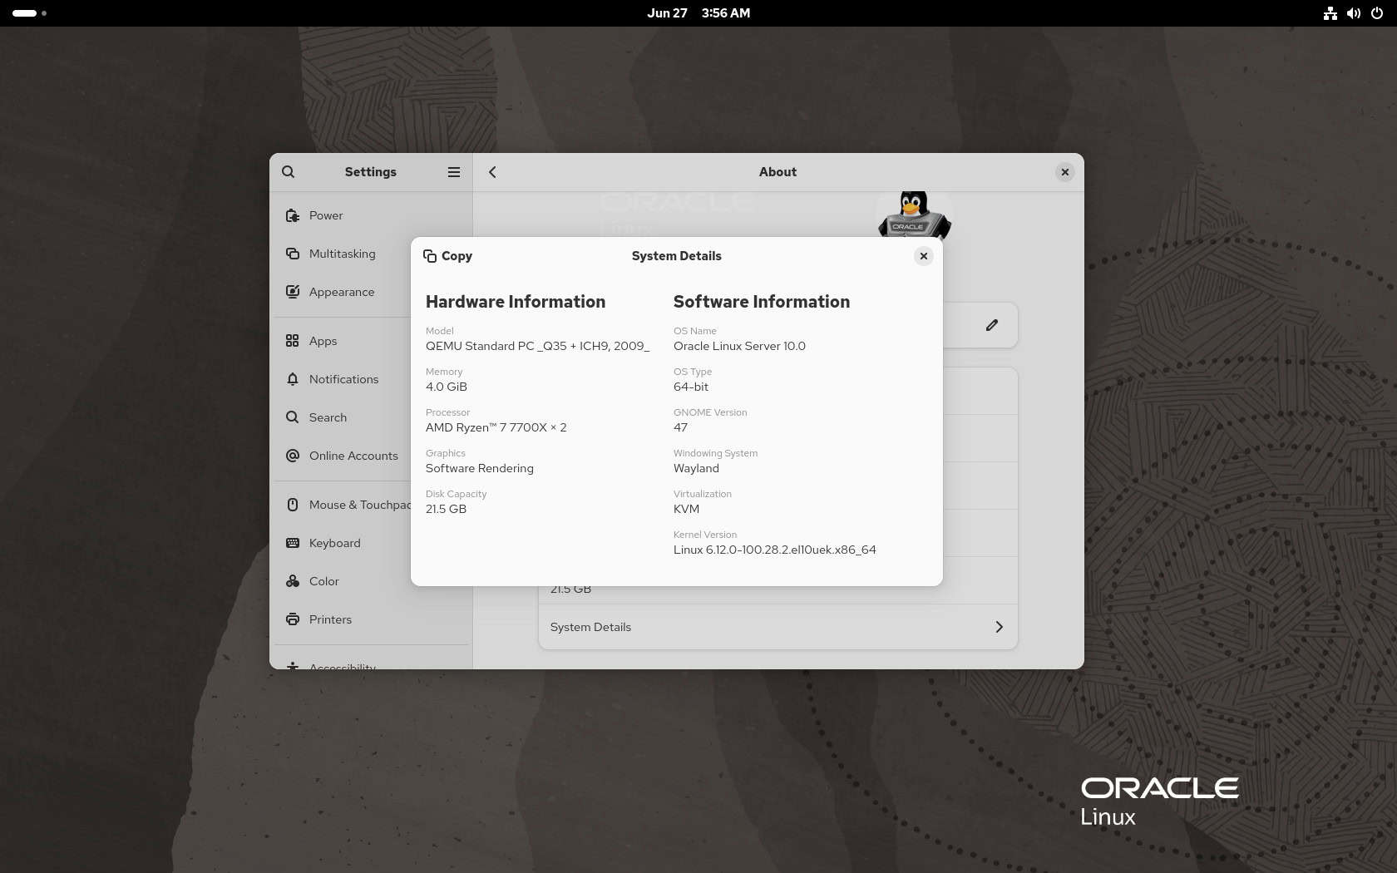The width and height of the screenshot is (1397, 873).
Task: Dismiss the System Details dialog
Action: [x=923, y=256]
